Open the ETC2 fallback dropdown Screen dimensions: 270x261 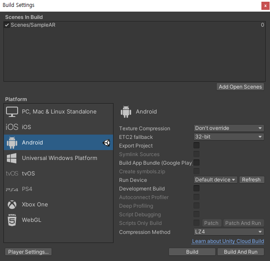point(229,137)
